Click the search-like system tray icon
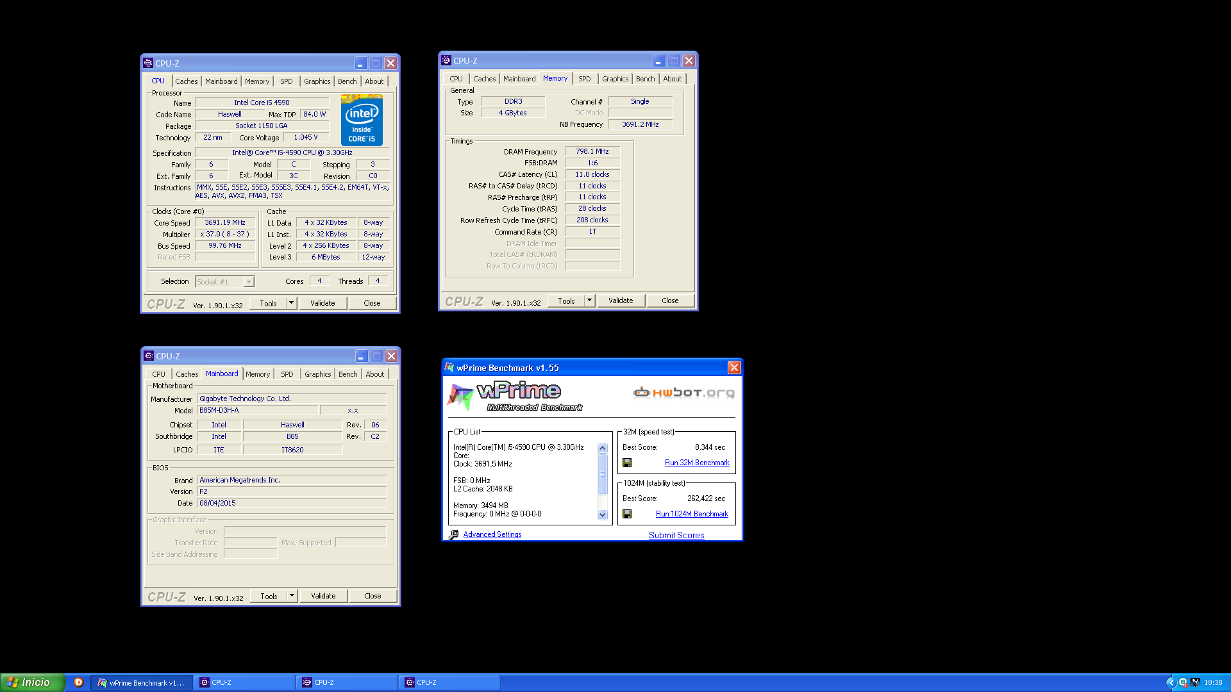1231x692 pixels. pyautogui.click(x=1183, y=682)
